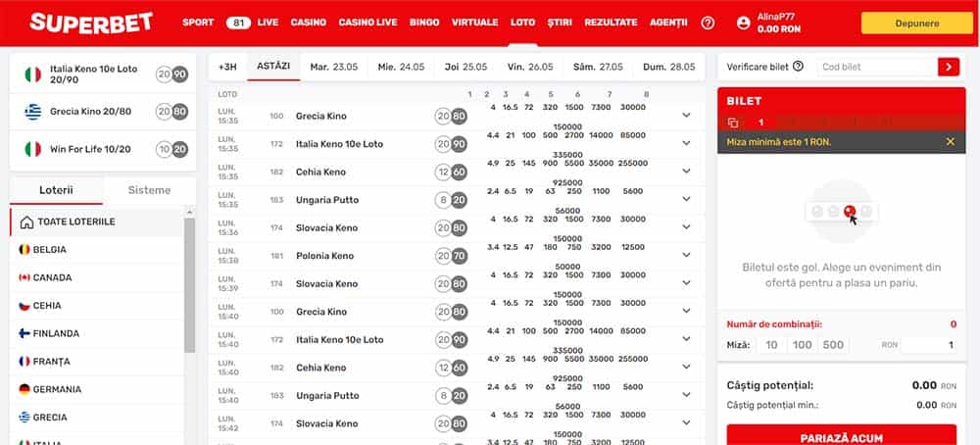Dismiss the Miza minimă warning with X
The height and width of the screenshot is (445, 980).
[950, 142]
